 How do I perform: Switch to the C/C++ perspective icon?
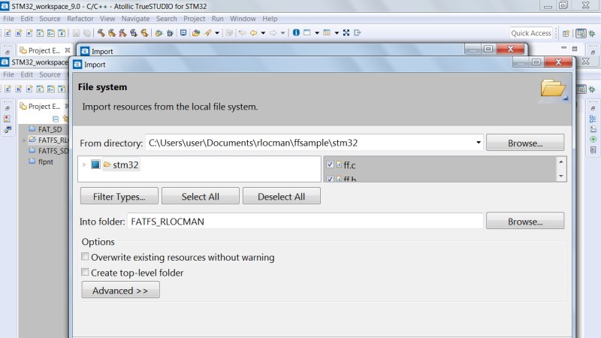581,33
